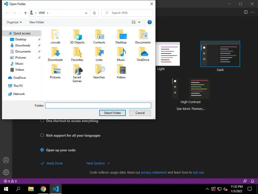Image resolution: width=258 pixels, height=194 pixels.
Task: Open Pictures in Quick access list
Action: (21, 58)
